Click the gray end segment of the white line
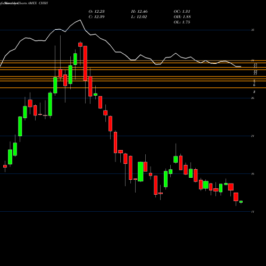This screenshot has width=266, height=266. (x=238, y=66)
